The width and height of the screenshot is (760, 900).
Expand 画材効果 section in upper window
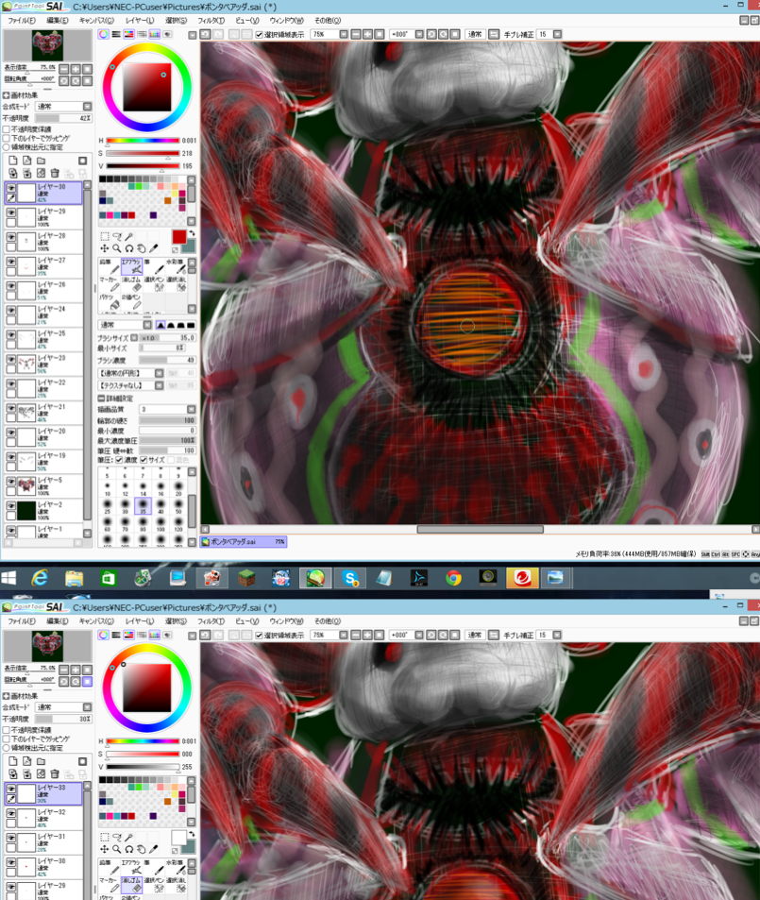6,95
